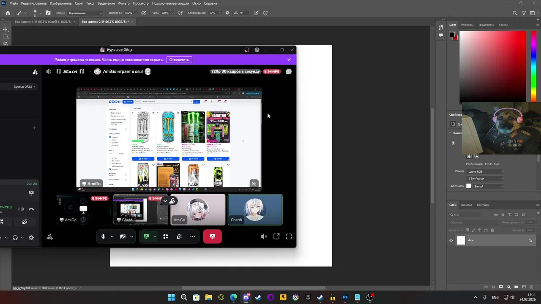Open camera options arrow in Discord

point(131,236)
